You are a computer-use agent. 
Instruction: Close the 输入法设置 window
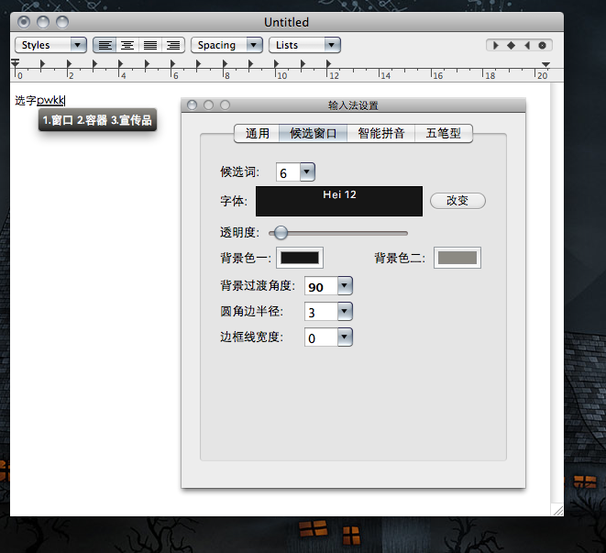click(193, 105)
